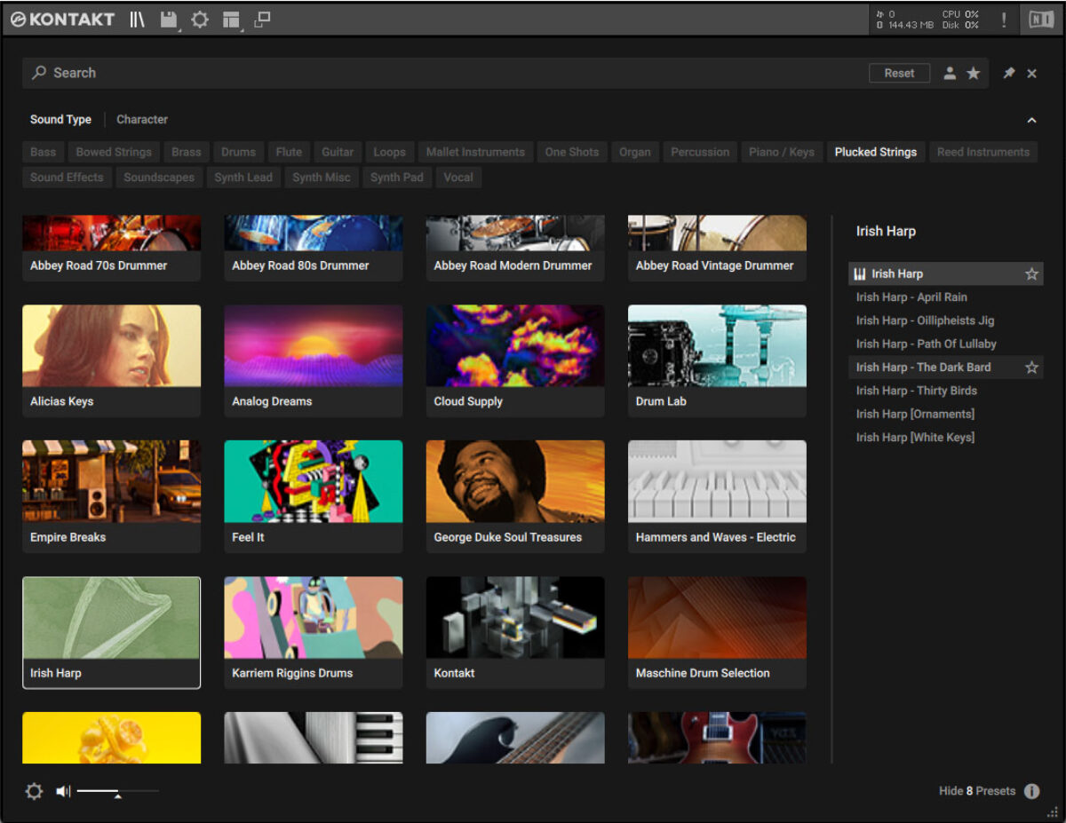Click the magnifier icon in the search bar

point(39,73)
